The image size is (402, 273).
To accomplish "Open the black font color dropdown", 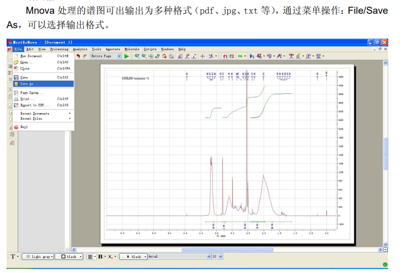I will (x=145, y=256).
